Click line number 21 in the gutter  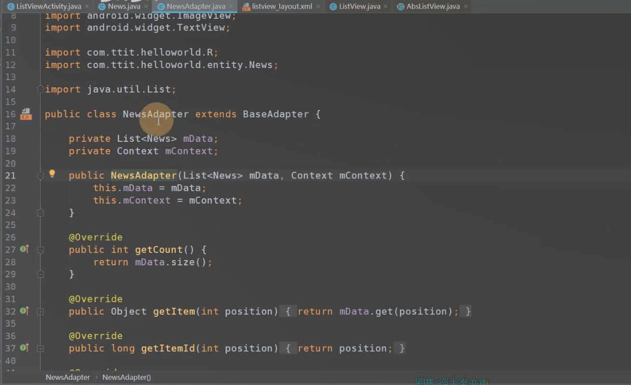click(10, 176)
